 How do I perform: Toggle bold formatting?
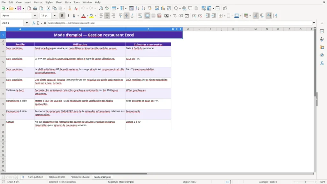click(x=62, y=16)
